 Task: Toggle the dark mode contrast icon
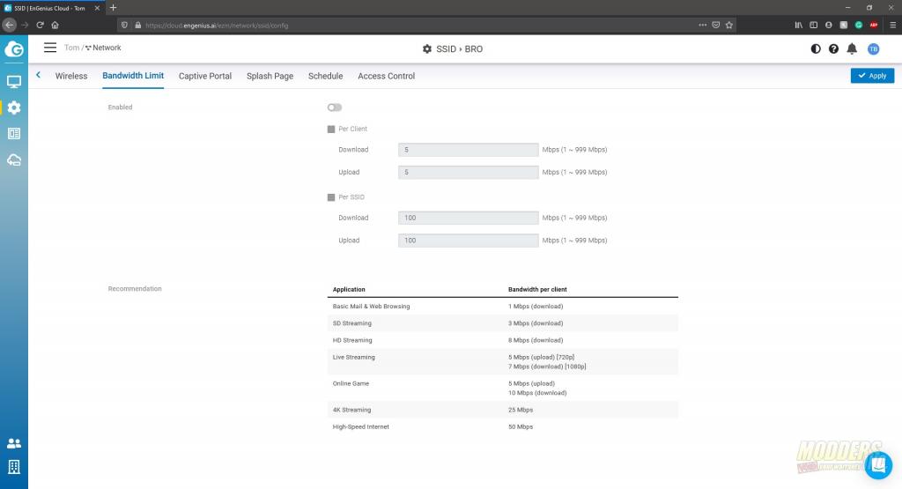coord(816,48)
